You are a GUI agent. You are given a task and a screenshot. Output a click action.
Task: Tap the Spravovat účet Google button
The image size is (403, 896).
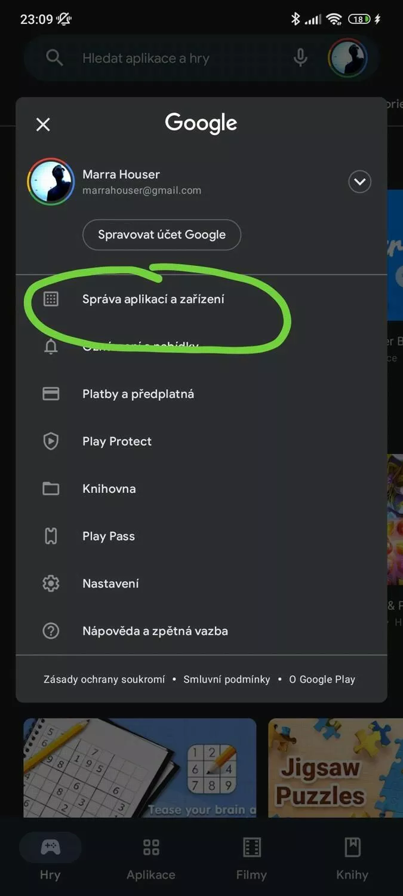tap(162, 235)
